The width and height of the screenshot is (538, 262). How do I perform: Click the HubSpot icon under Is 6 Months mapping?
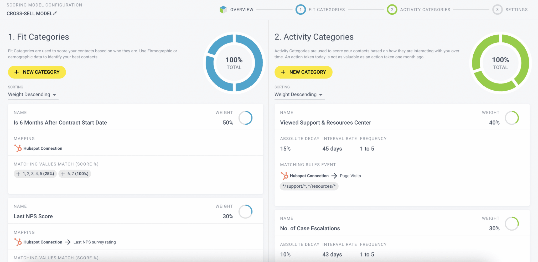pyautogui.click(x=18, y=148)
